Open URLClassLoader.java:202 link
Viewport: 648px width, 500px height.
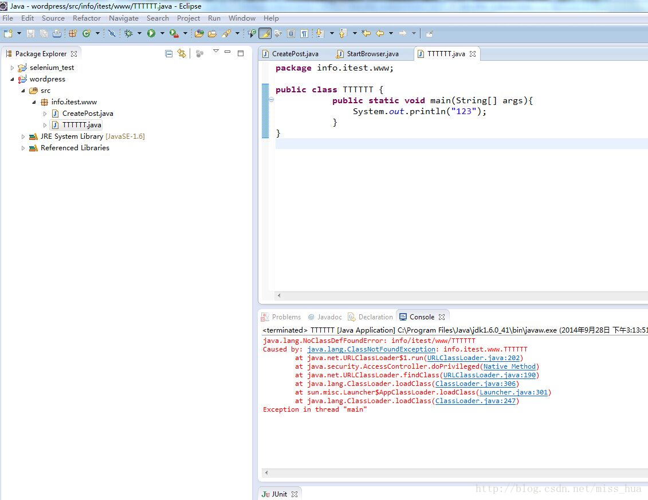(473, 358)
